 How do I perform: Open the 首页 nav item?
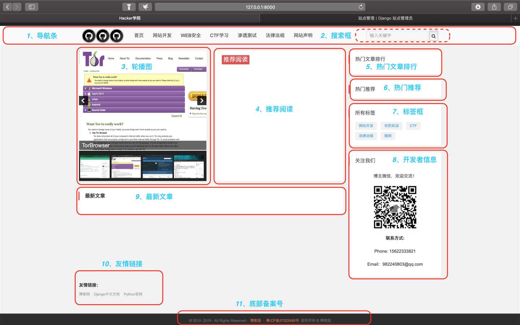(x=139, y=35)
